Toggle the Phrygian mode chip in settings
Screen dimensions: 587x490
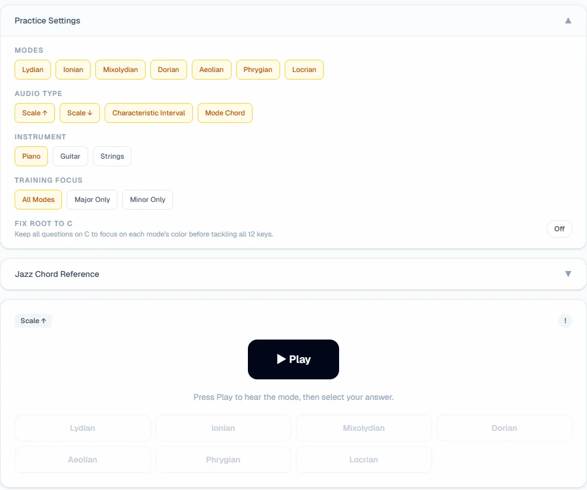click(258, 70)
